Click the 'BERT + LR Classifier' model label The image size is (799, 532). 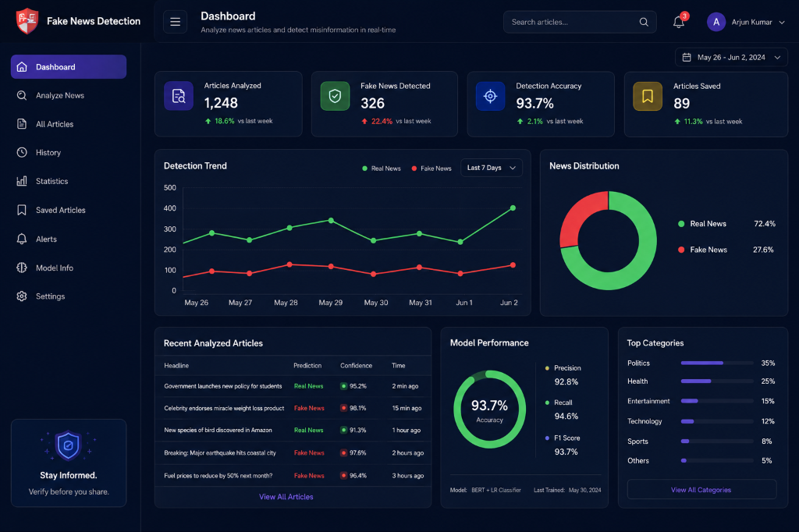pos(495,490)
